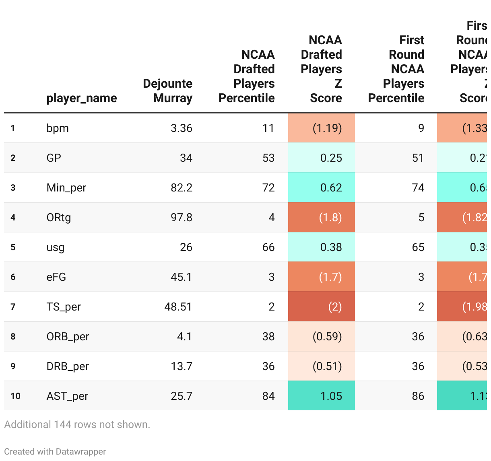Click the orange (1.8) ORtg Z-score cell
491x461 pixels.
pyautogui.click(x=322, y=218)
